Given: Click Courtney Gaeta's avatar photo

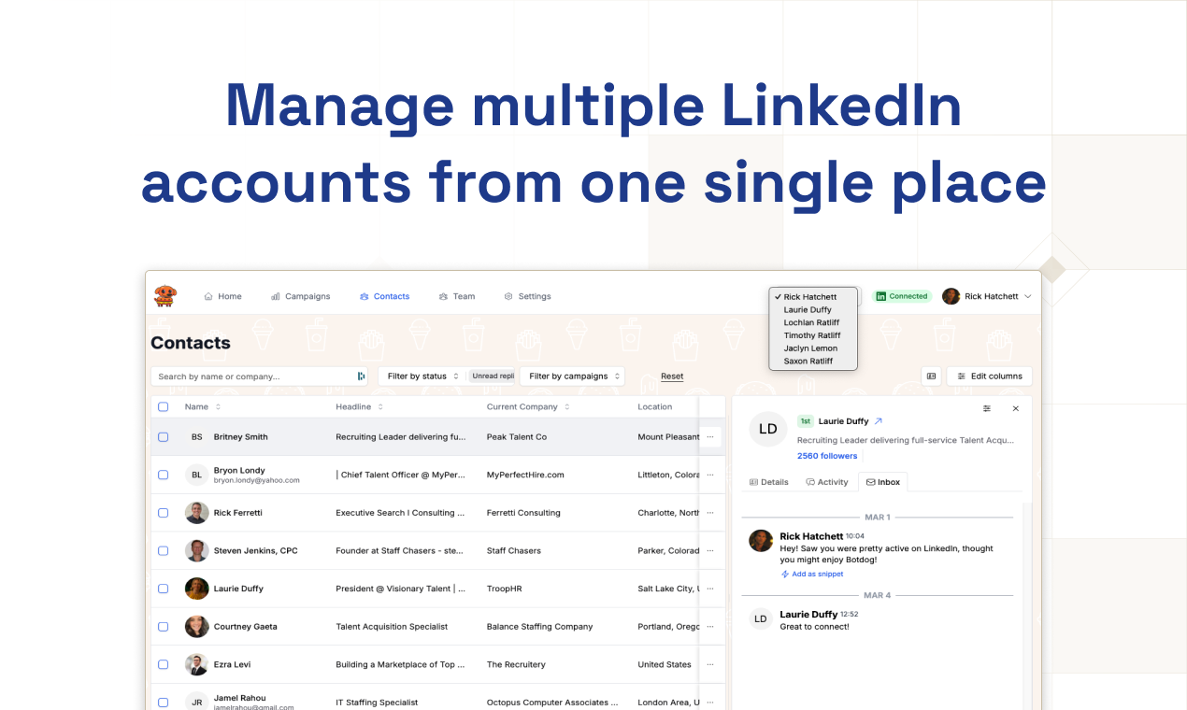Looking at the screenshot, I should click(196, 627).
